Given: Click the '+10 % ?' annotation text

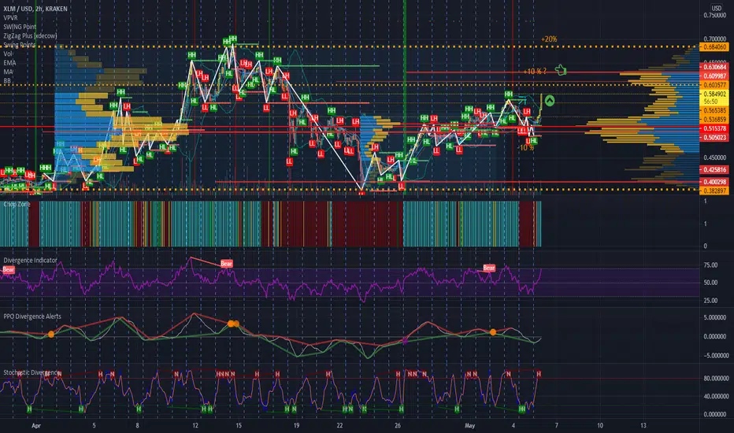Looking at the screenshot, I should click(535, 71).
